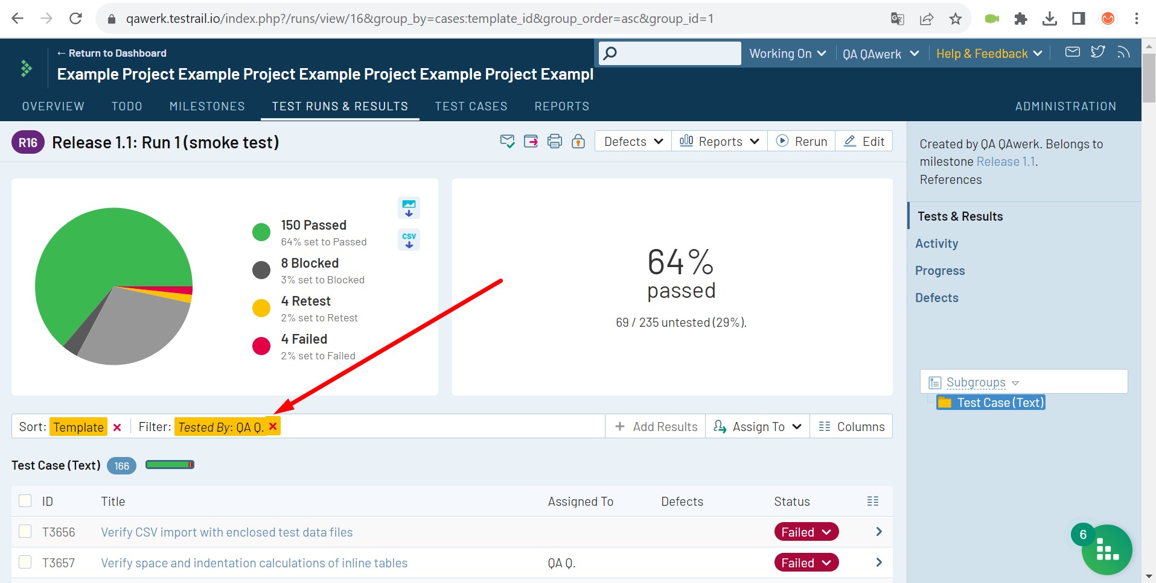1156x583 pixels.
Task: Click the export run icon with red arrow
Action: tap(531, 142)
